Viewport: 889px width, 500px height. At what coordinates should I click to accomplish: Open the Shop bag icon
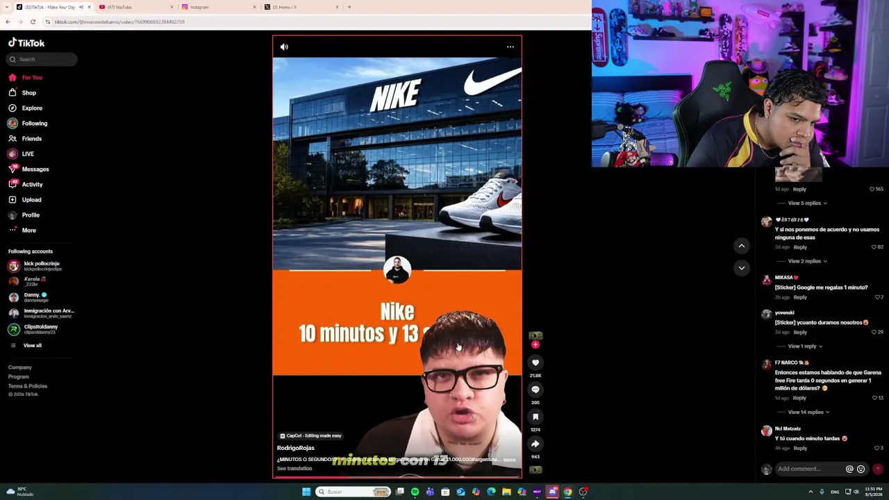13,92
